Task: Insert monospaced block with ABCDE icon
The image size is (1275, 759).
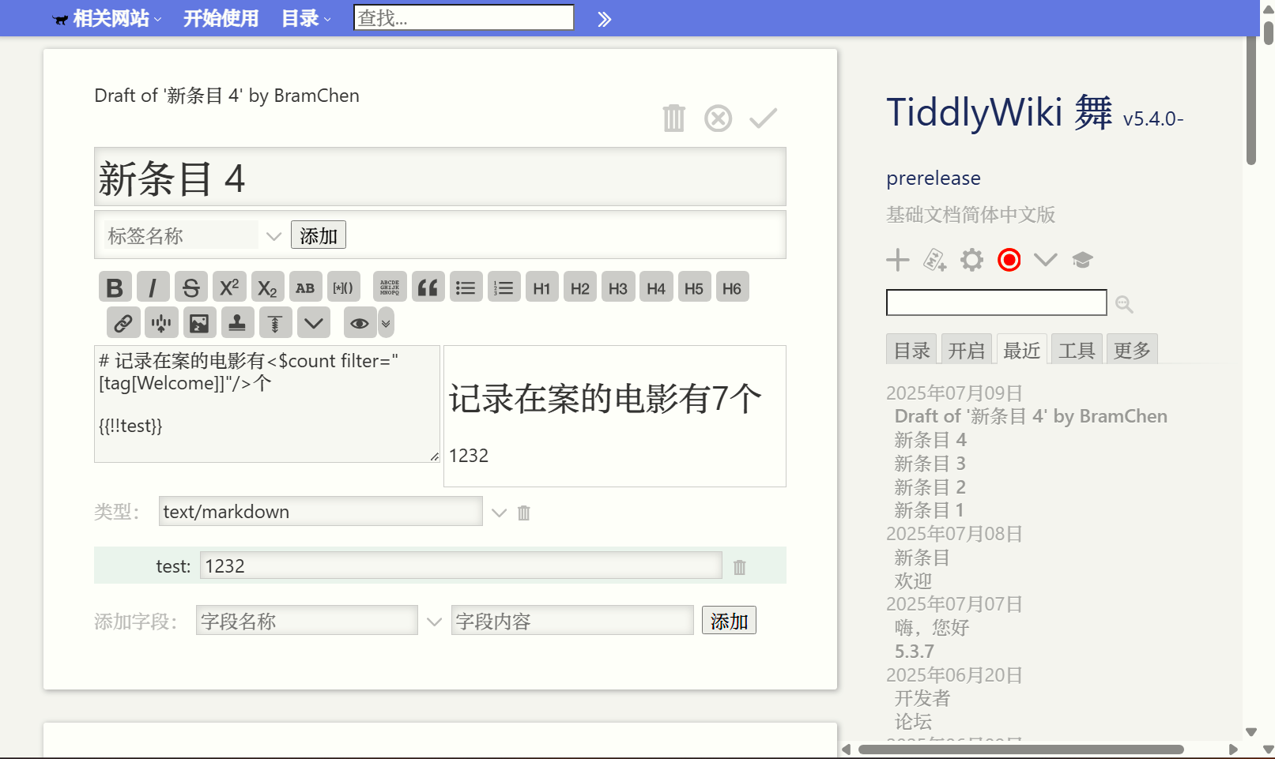Action: [390, 287]
